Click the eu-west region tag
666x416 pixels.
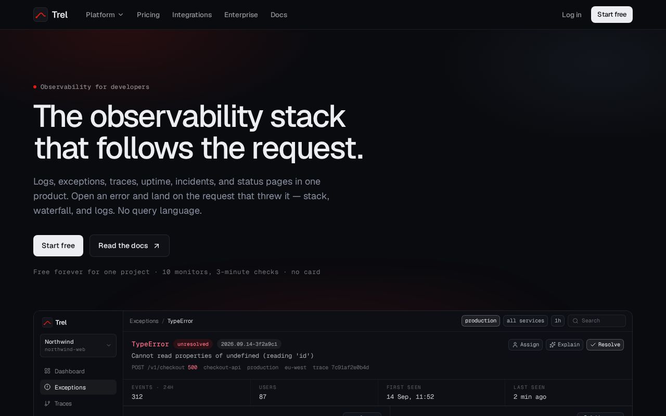pyautogui.click(x=296, y=368)
